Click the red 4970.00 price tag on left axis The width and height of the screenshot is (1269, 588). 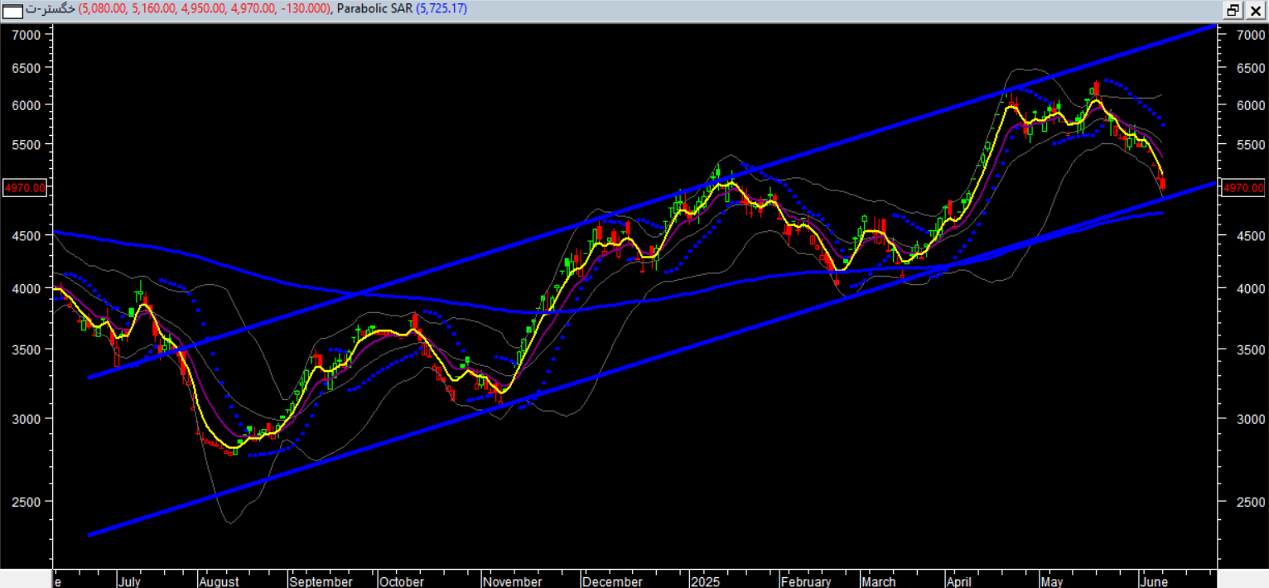click(x=25, y=187)
